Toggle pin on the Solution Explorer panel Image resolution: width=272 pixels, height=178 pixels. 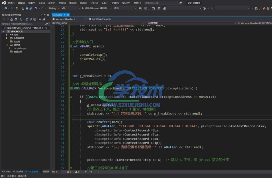tap(45, 15)
